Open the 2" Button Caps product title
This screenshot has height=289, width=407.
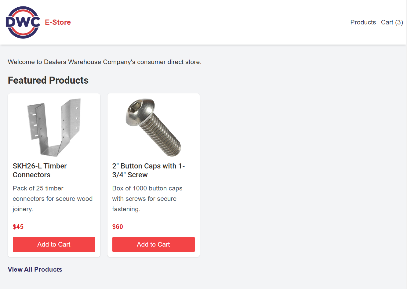click(x=148, y=170)
